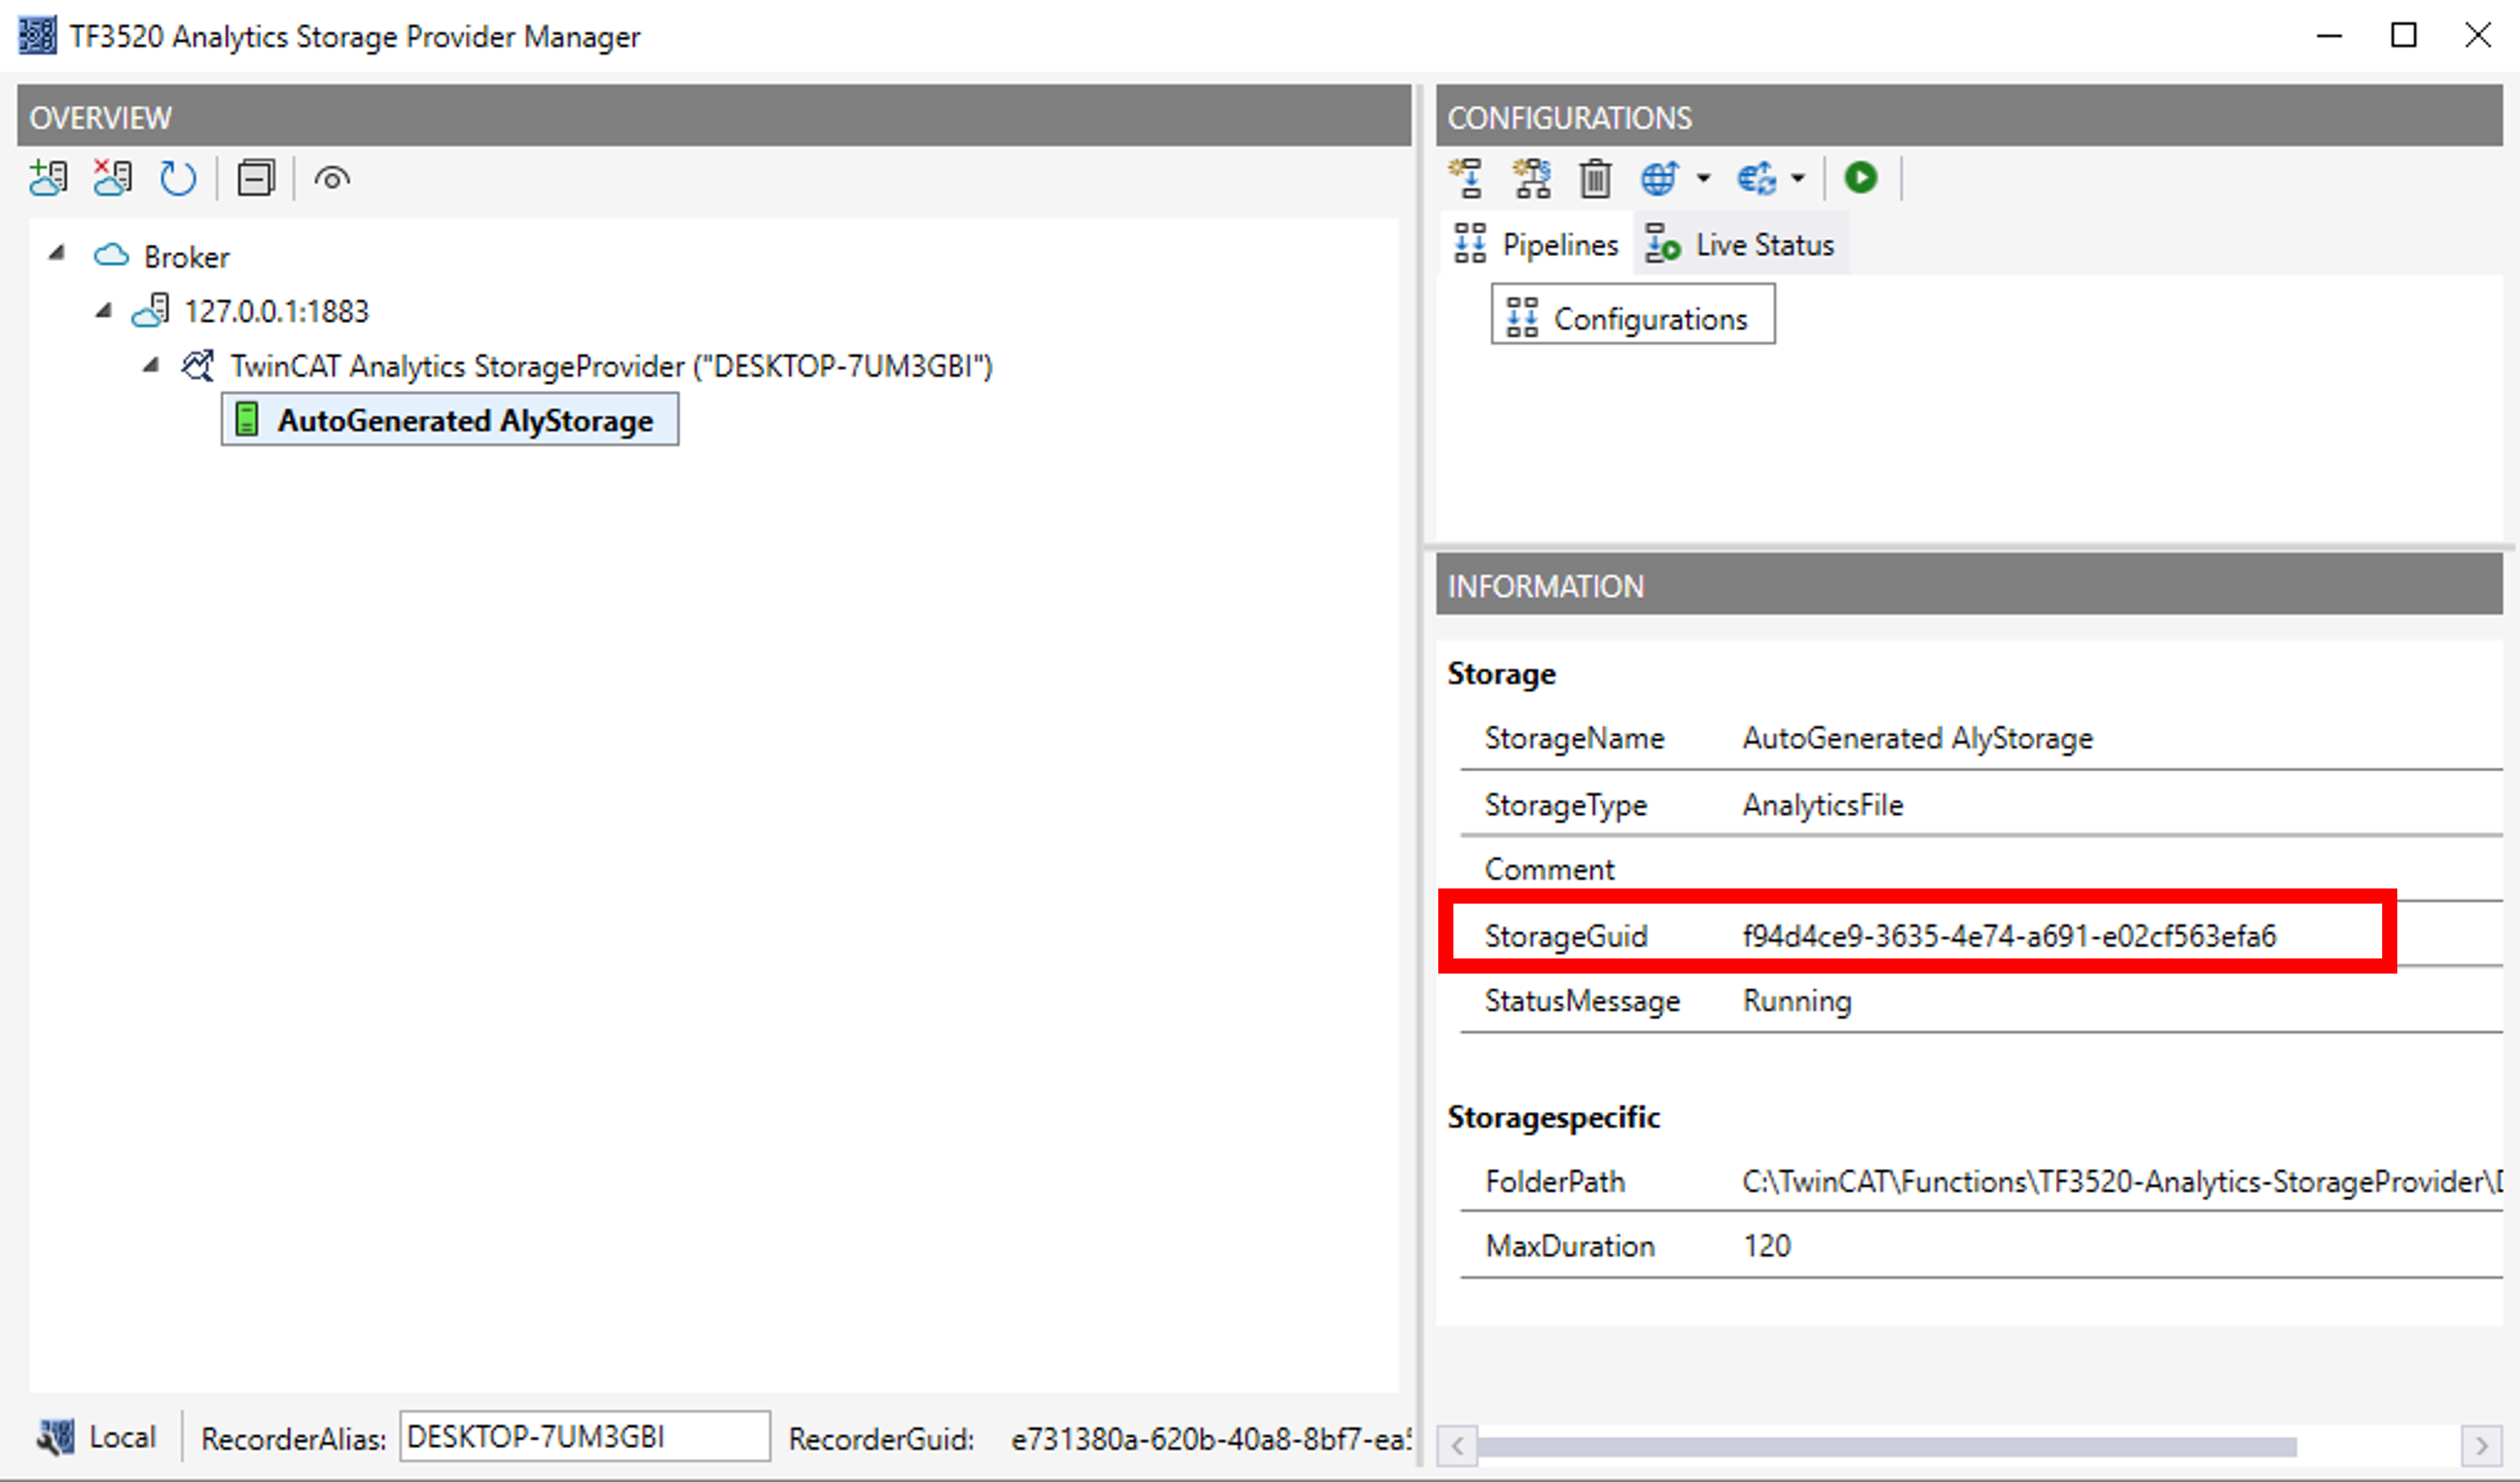Screen dimensions: 2520x1482
Task: Select TwinCAT Analytics StorageProvider tree item
Action: [611, 366]
